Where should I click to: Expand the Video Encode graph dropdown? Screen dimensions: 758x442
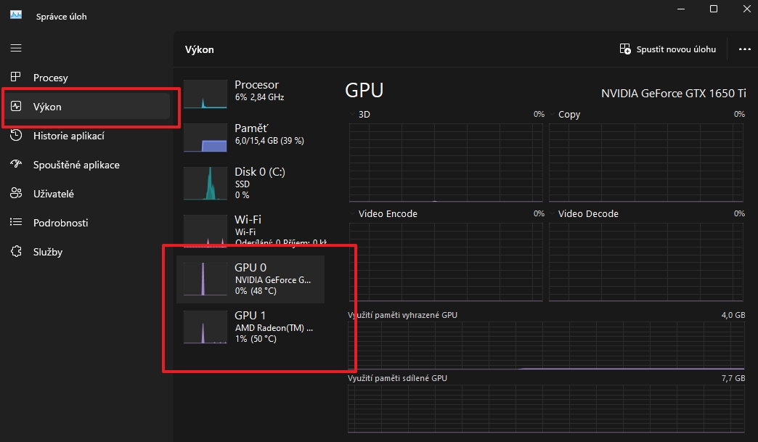coord(354,214)
